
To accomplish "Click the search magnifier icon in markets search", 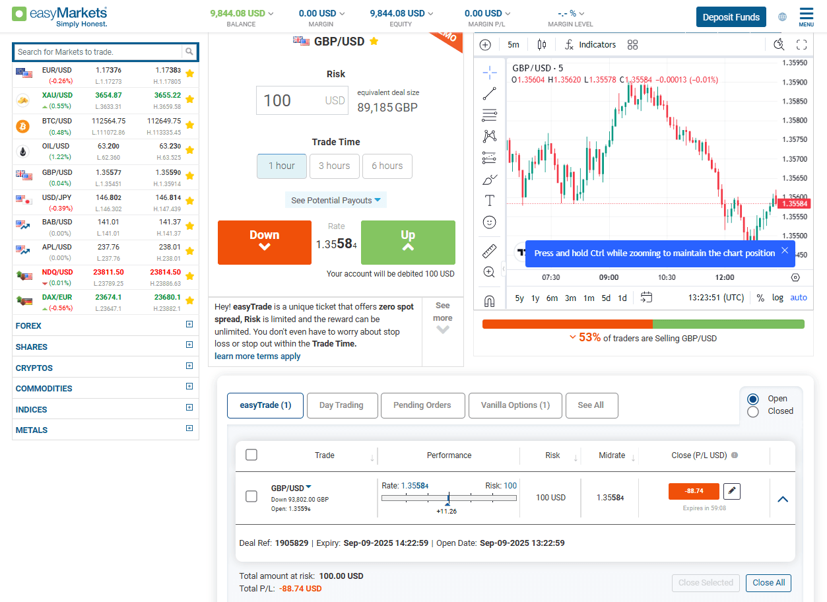I will 189,51.
